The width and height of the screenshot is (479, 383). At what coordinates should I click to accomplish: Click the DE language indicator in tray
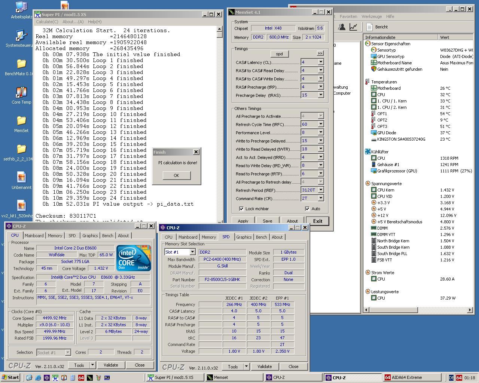(x=451, y=378)
